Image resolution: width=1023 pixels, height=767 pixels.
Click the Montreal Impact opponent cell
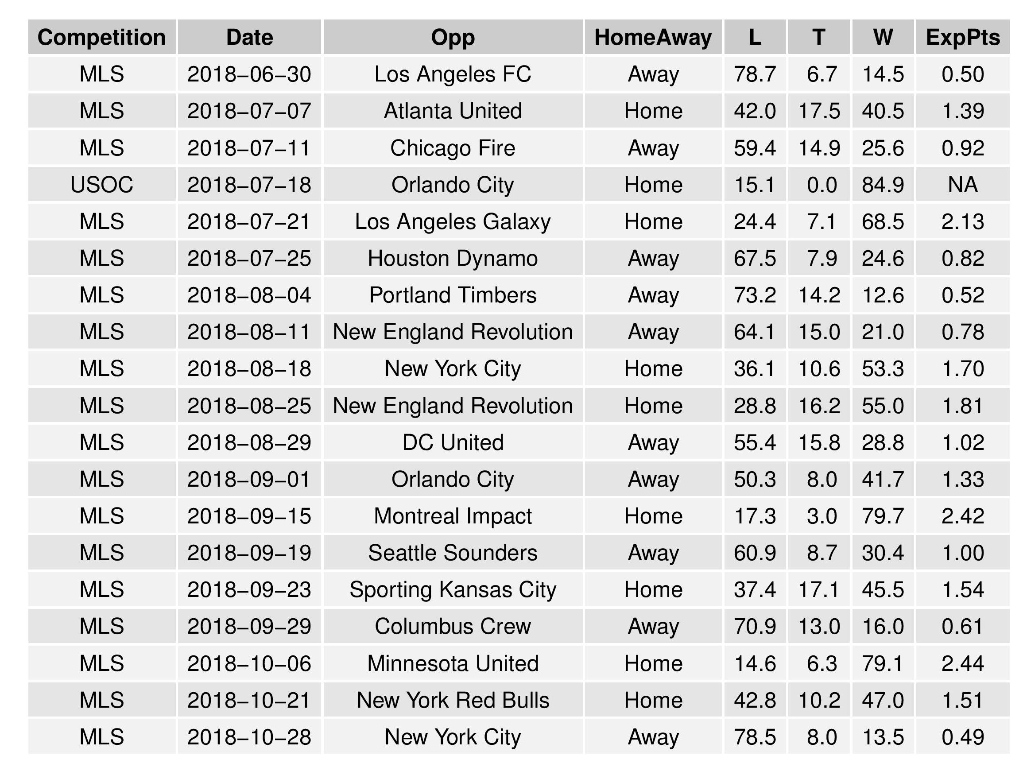coord(453,516)
